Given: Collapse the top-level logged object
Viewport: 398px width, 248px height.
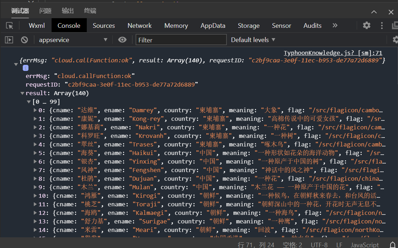Looking at the screenshot, I should pyautogui.click(x=16, y=64).
